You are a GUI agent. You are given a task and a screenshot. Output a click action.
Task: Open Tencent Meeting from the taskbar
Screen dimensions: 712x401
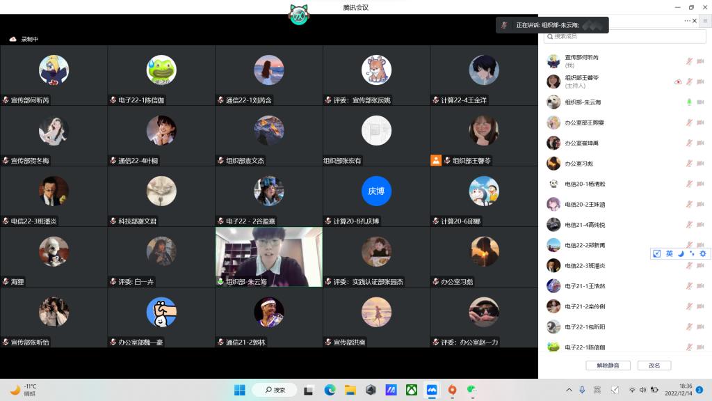[432, 390]
